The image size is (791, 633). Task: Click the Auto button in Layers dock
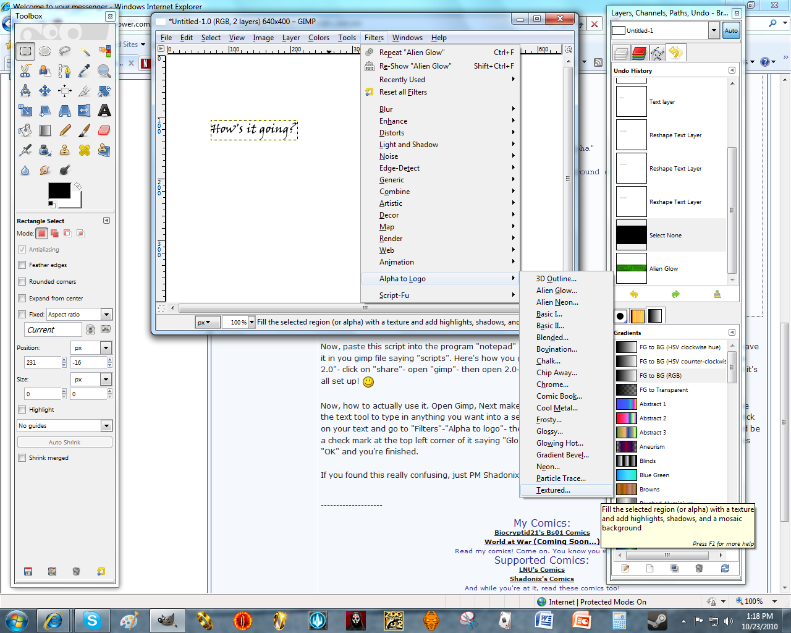tap(731, 30)
